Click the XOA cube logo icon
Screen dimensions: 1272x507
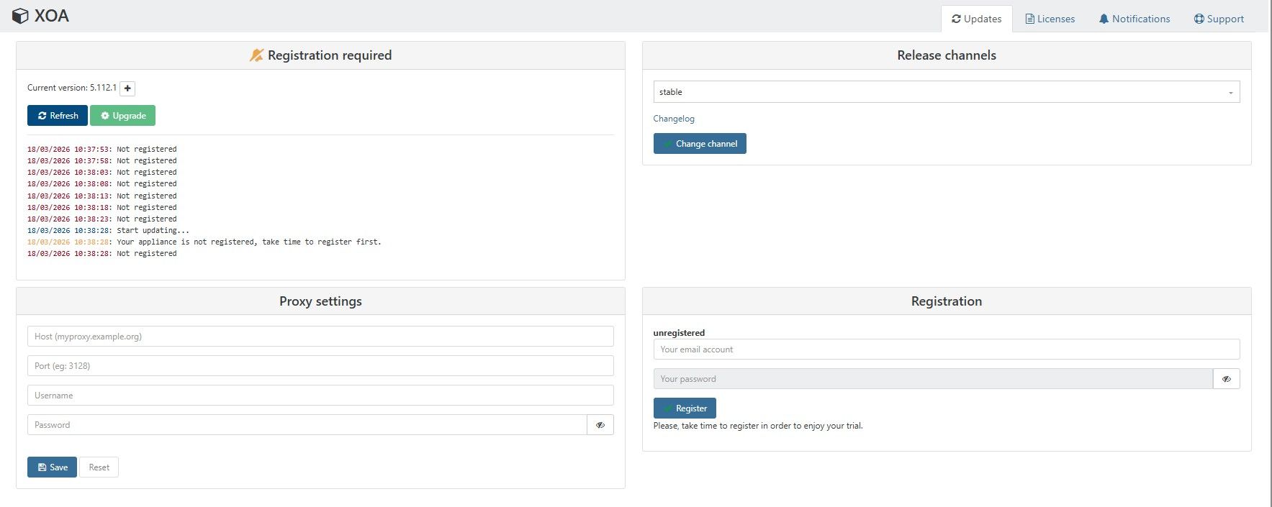pos(20,16)
